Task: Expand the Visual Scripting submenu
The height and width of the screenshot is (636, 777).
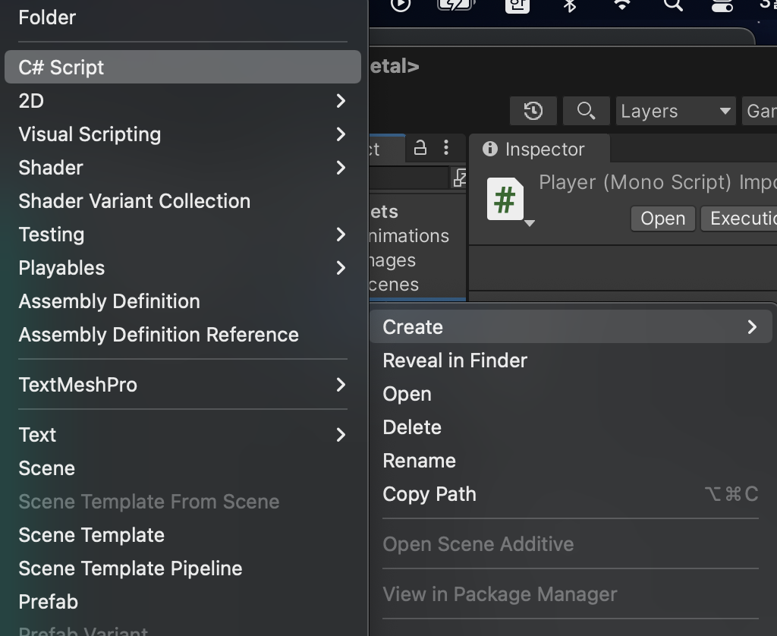Action: pos(182,134)
